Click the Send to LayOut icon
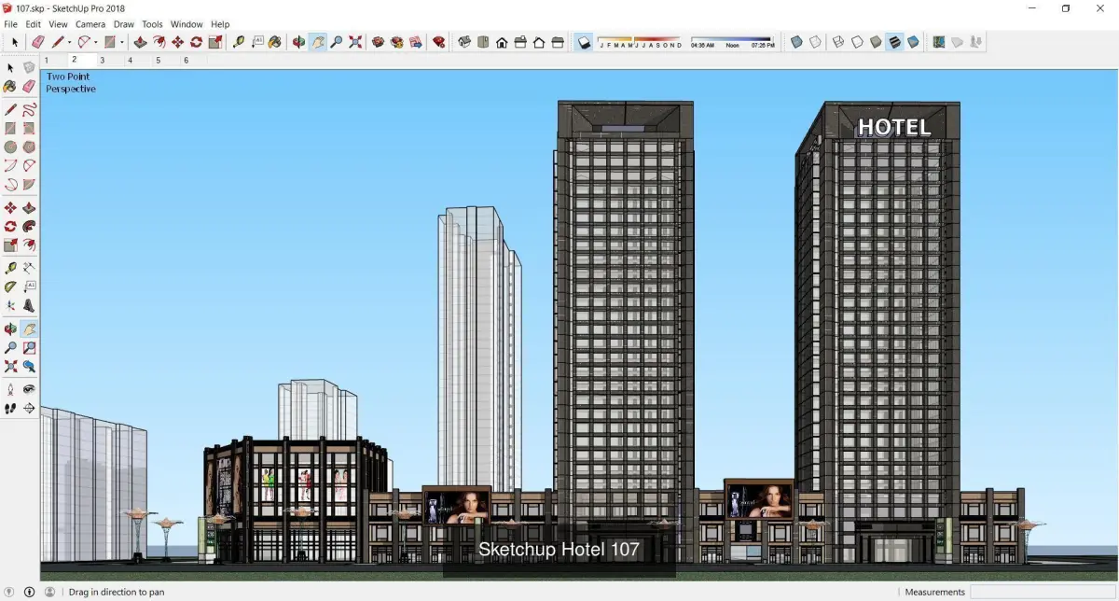Image resolution: width=1119 pixels, height=601 pixels. coord(414,42)
